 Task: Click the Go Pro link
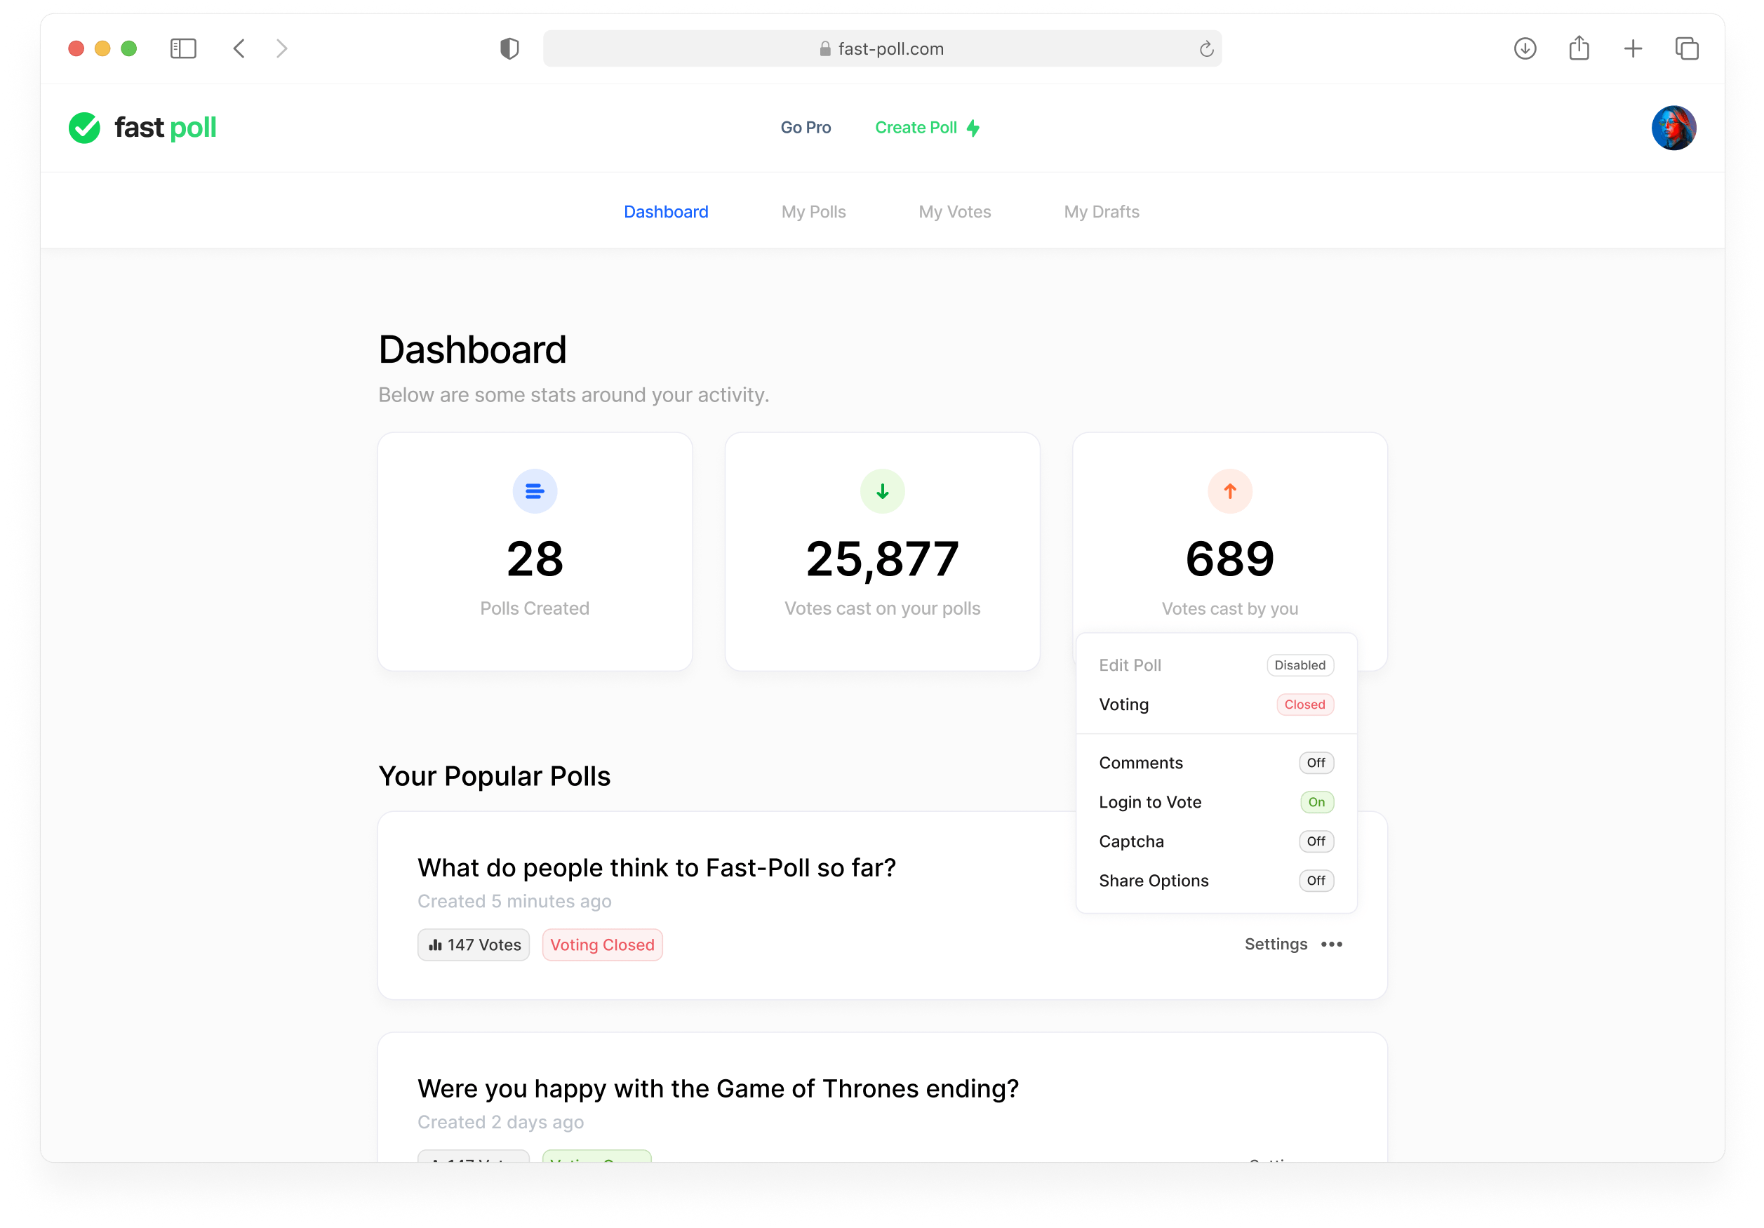point(806,128)
